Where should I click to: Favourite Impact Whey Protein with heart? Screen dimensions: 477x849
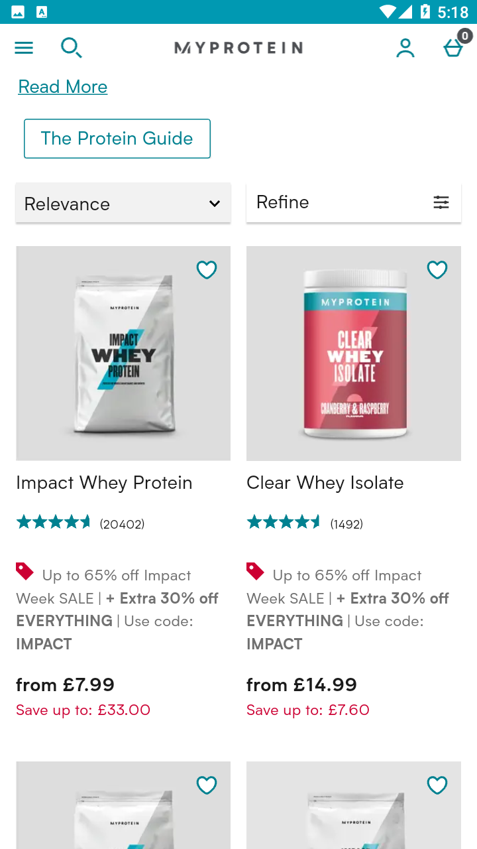(x=207, y=270)
